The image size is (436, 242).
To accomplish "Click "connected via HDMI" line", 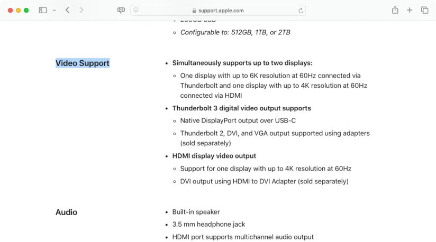I will click(211, 96).
